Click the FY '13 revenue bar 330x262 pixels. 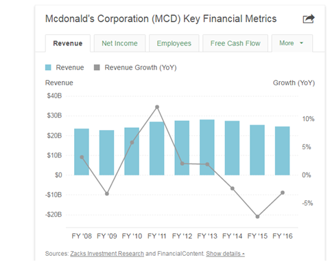pyautogui.click(x=207, y=147)
